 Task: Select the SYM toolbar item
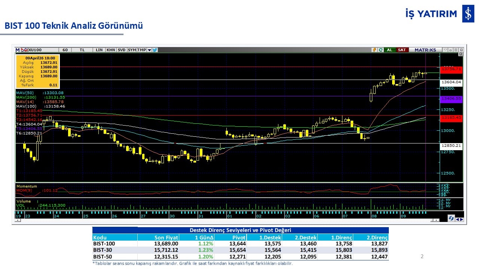pos(132,50)
